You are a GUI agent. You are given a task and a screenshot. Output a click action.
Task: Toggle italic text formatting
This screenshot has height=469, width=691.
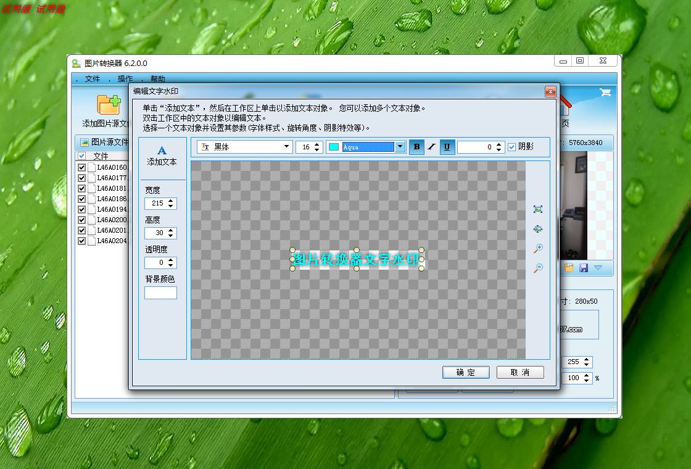point(431,147)
